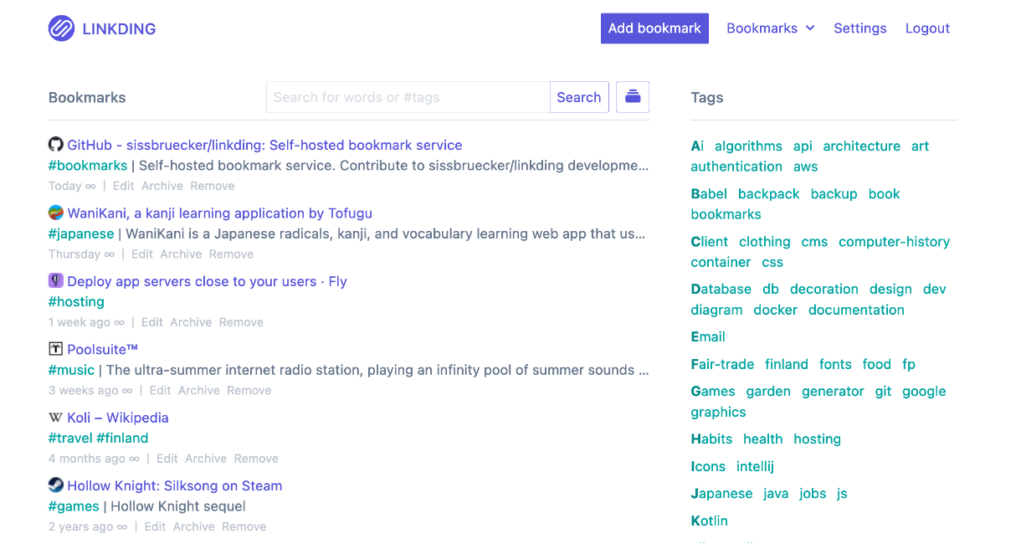Archive the Poolsuite bookmark

click(x=199, y=390)
